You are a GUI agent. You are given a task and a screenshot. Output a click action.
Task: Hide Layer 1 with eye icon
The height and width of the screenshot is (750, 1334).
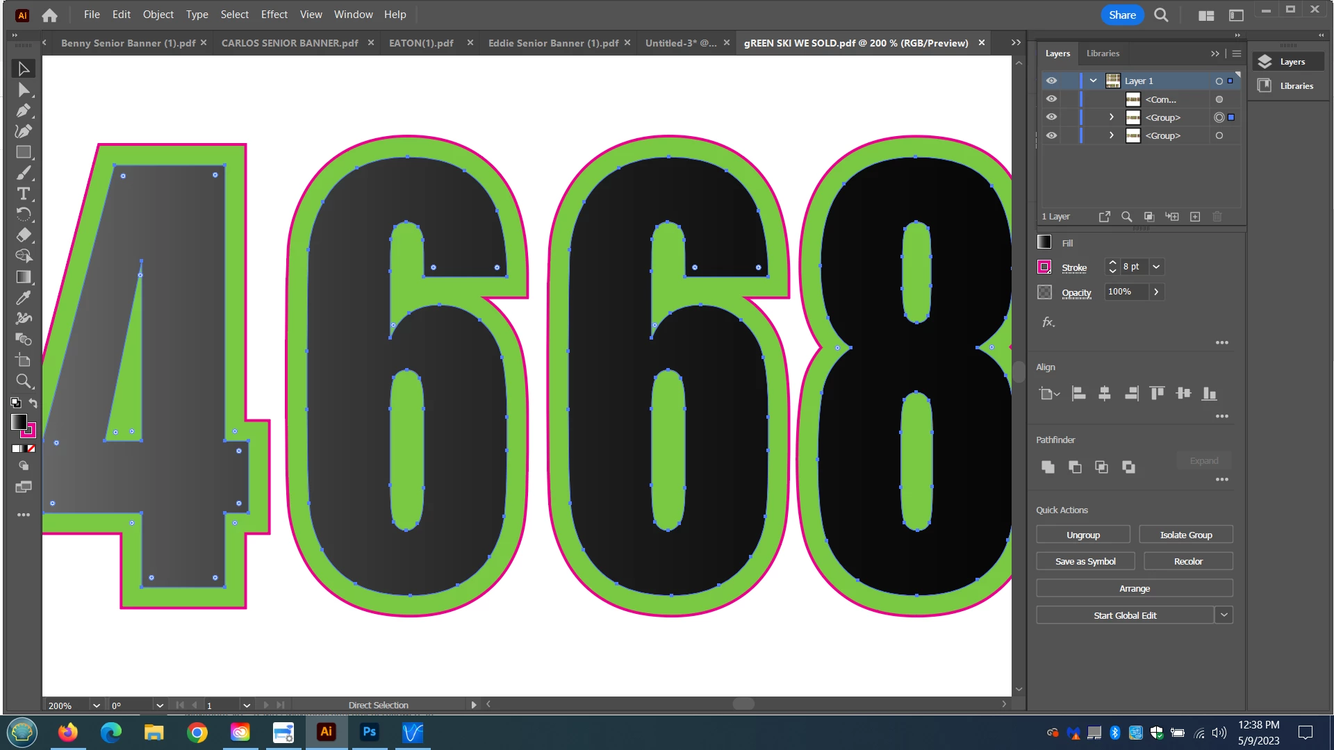tap(1051, 81)
